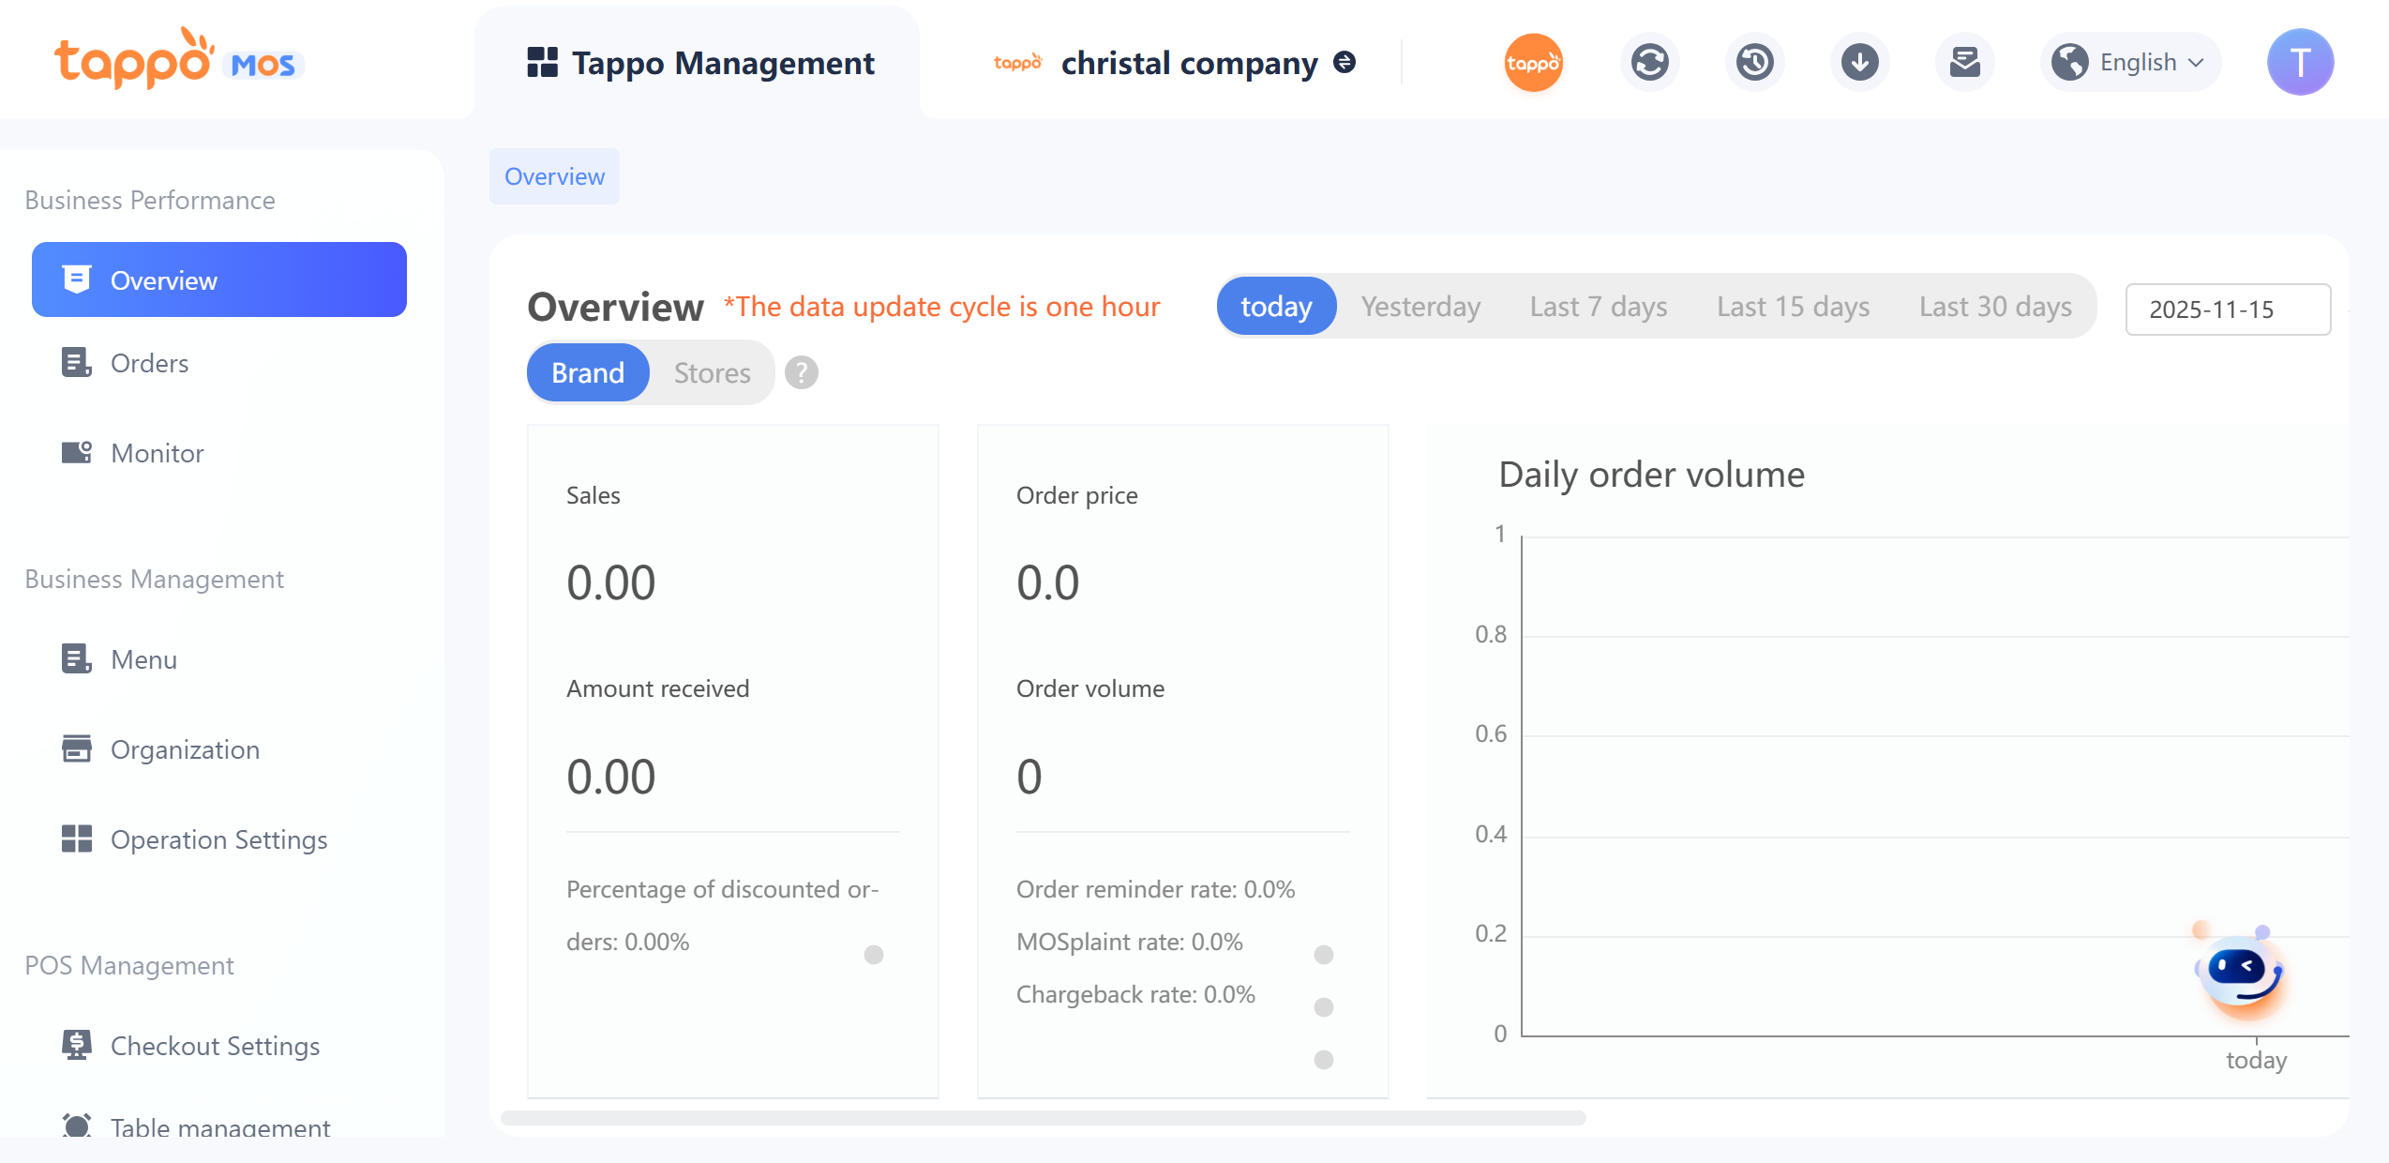2389x1163 pixels.
Task: Switch company via christal company selector
Action: click(1189, 63)
